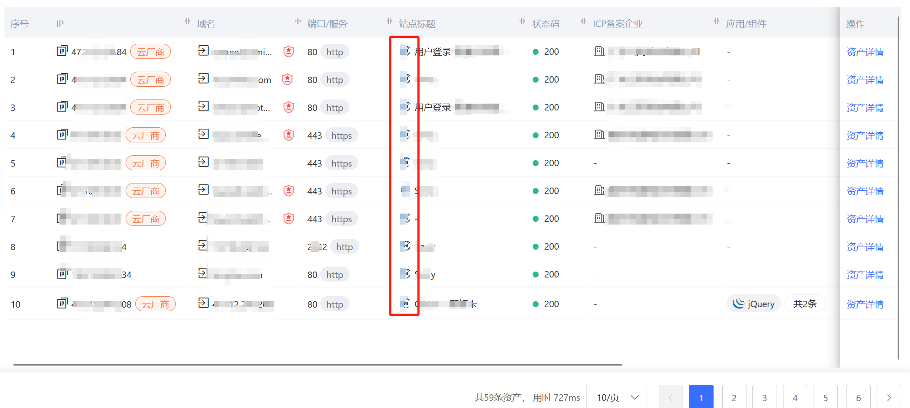Go to page 6

coord(858,397)
